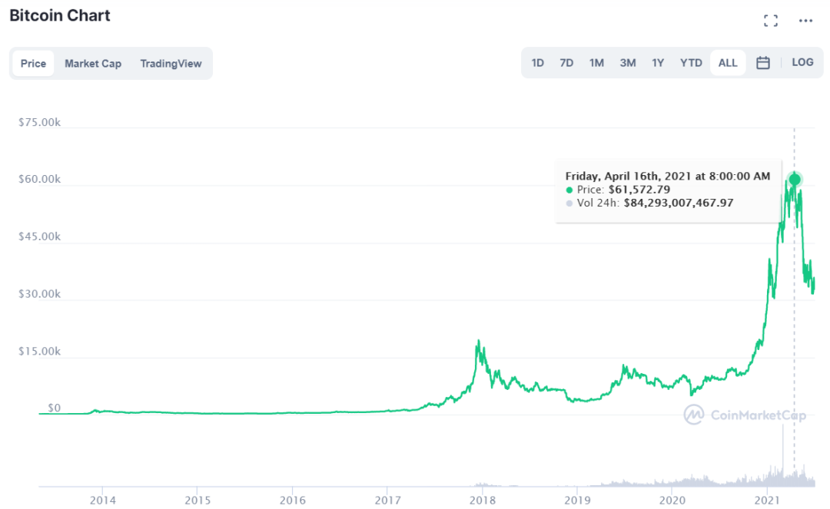Open the chart in fullscreen mode
This screenshot has height=509, width=830.
point(771,21)
